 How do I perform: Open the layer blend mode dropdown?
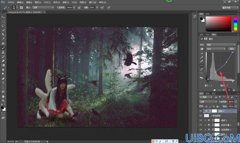pyautogui.click(x=208, y=102)
